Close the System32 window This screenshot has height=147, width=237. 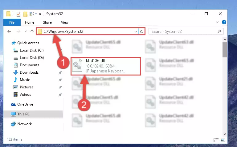coord(220,14)
